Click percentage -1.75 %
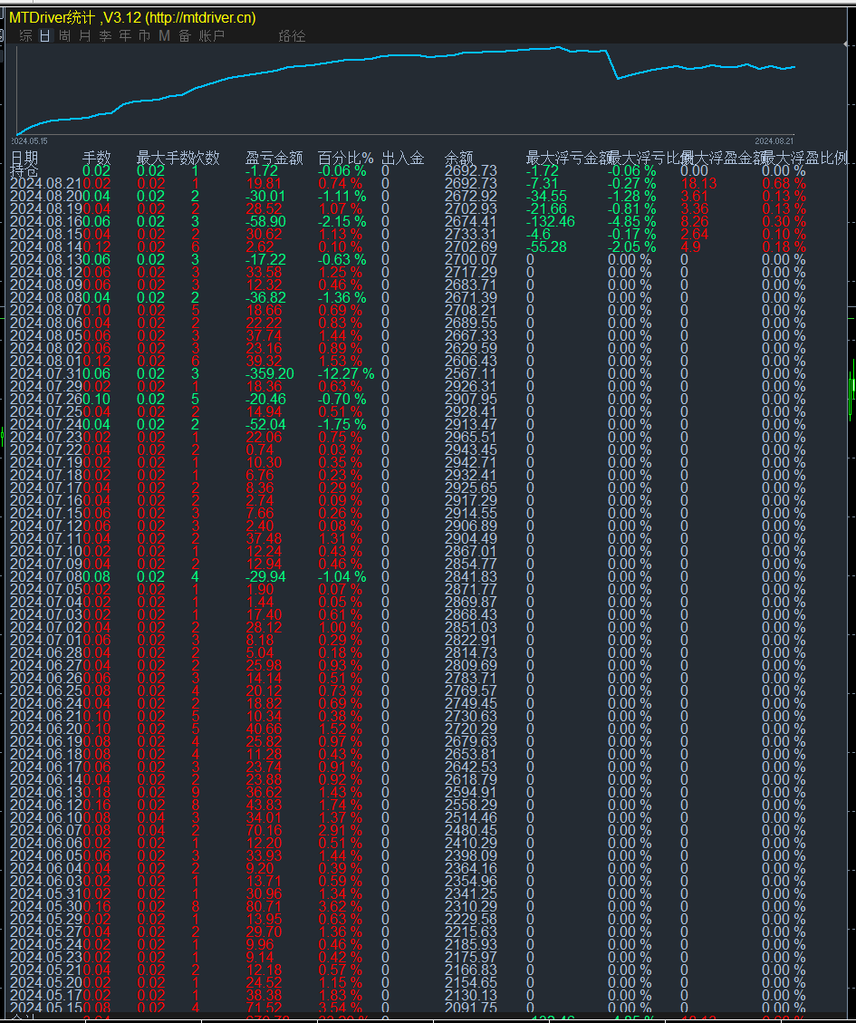Screen dimensions: 856x1023 (x=341, y=425)
